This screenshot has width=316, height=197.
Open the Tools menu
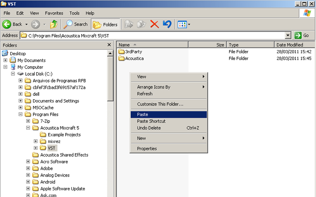click(74, 13)
